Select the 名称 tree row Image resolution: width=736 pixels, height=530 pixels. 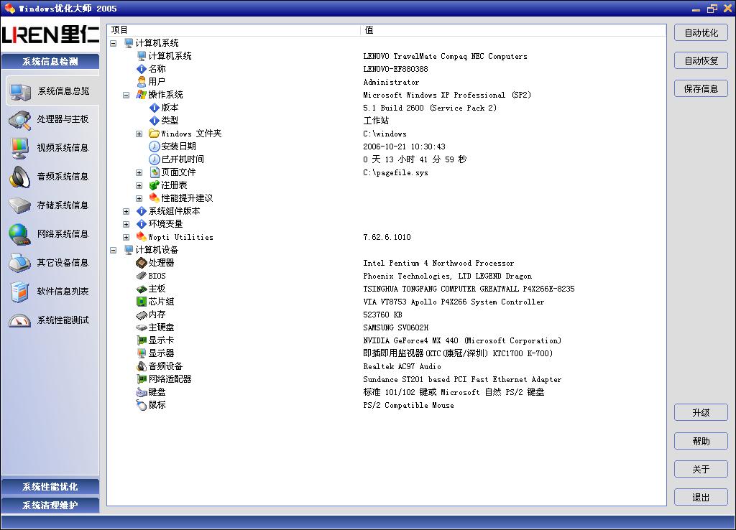click(x=151, y=69)
